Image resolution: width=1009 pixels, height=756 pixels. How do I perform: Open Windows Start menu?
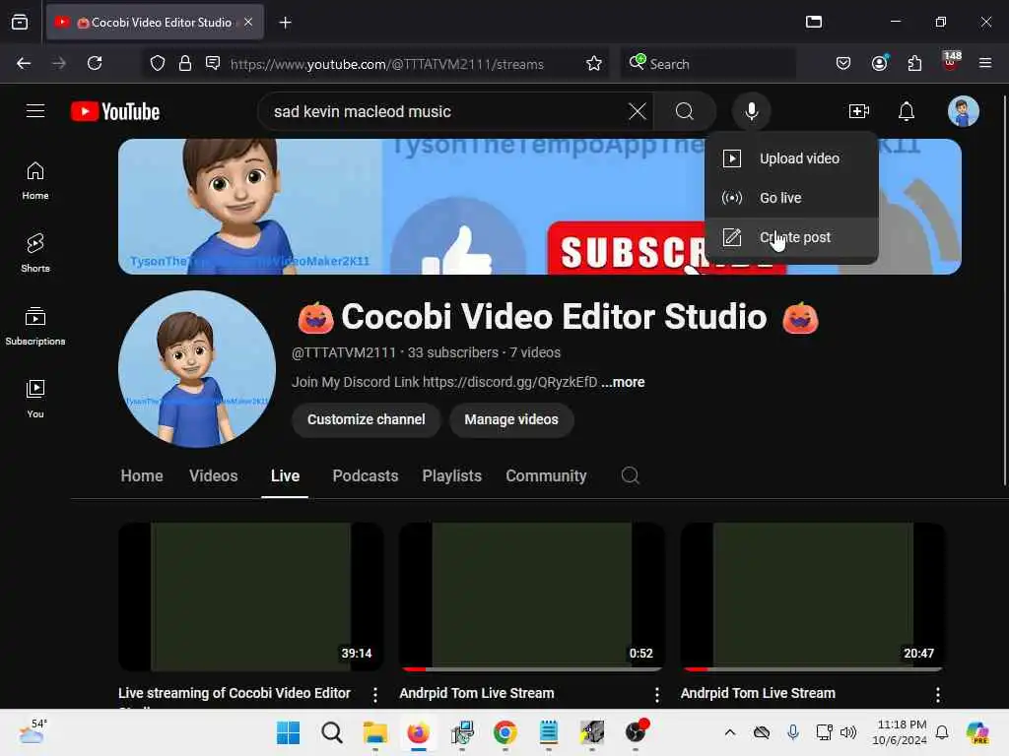(x=288, y=732)
